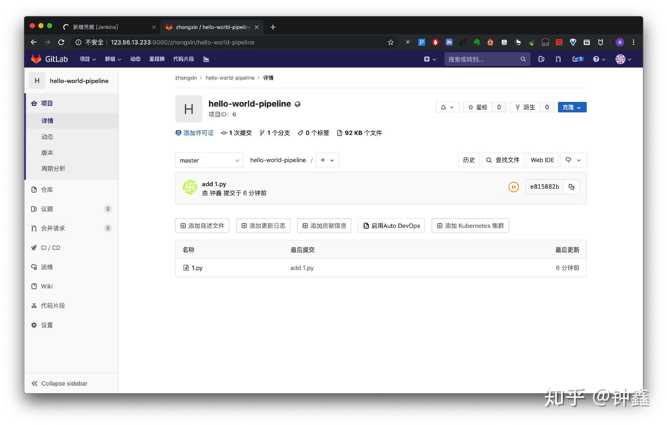Open 仓库 in sidebar
Screen dimensions: 667x425
pos(71,190)
